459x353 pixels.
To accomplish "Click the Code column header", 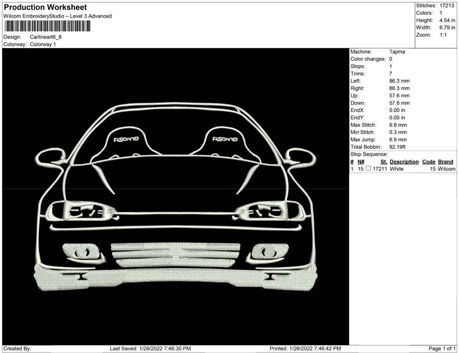I will click(x=428, y=162).
